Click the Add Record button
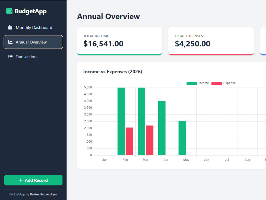The height and width of the screenshot is (200, 266). pyautogui.click(x=33, y=180)
